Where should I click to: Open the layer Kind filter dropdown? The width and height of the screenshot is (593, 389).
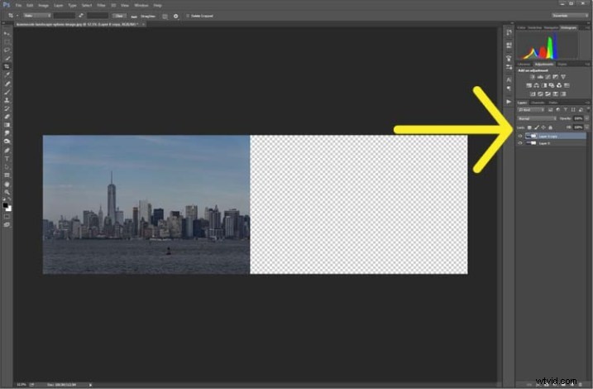point(531,110)
